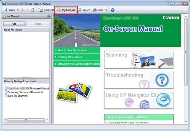This screenshot has height=131, width=190.
Task: Expand the Print options dropdown arrow
Action: pyautogui.click(x=106, y=10)
